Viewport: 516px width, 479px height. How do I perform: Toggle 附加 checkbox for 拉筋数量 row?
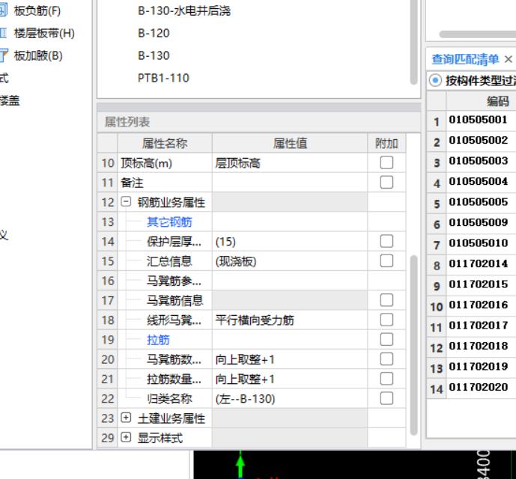pyautogui.click(x=386, y=379)
